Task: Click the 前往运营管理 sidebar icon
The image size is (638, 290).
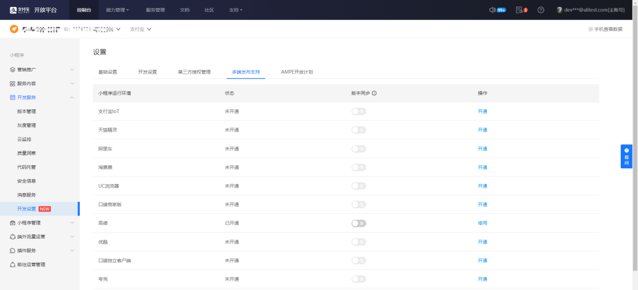Action: (12, 265)
